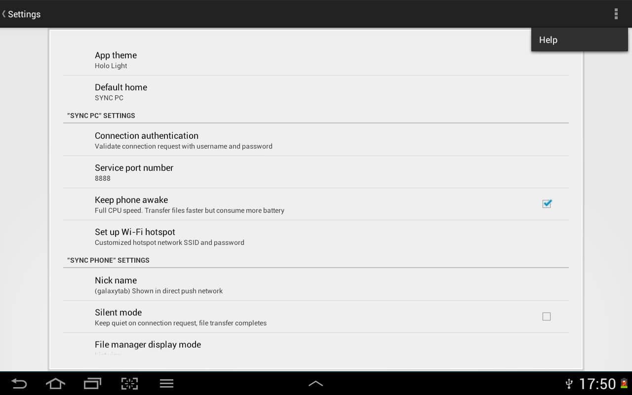Uncheck the Keep phone awake checkbox

point(547,204)
